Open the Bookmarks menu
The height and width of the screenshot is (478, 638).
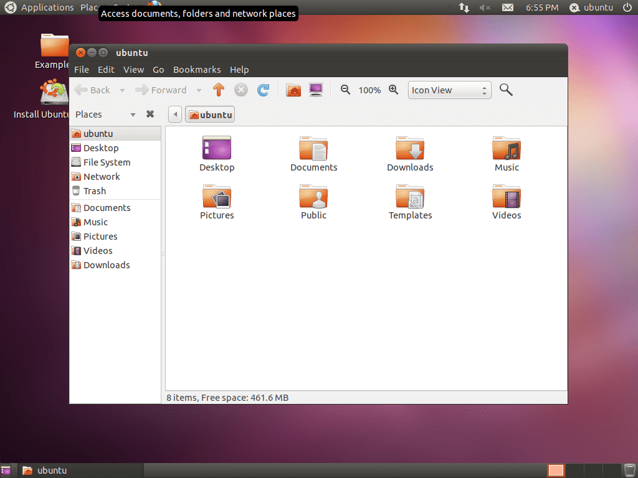[197, 70]
